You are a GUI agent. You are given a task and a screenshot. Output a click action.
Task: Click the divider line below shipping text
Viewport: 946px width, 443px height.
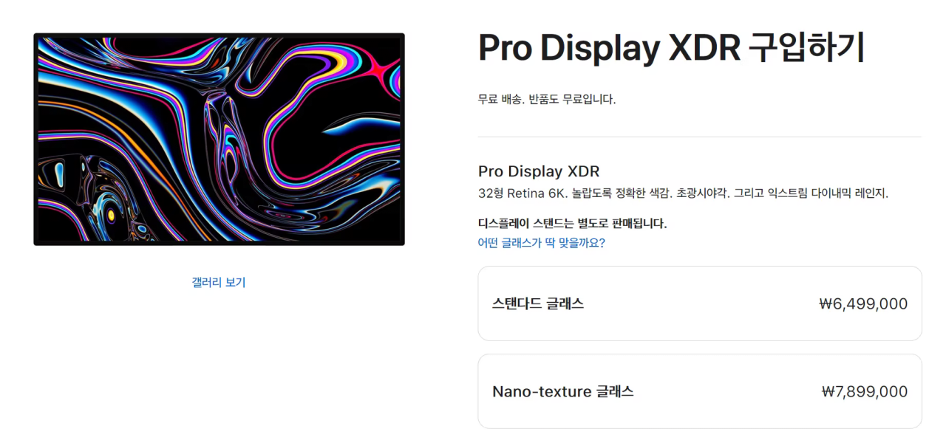pyautogui.click(x=700, y=137)
